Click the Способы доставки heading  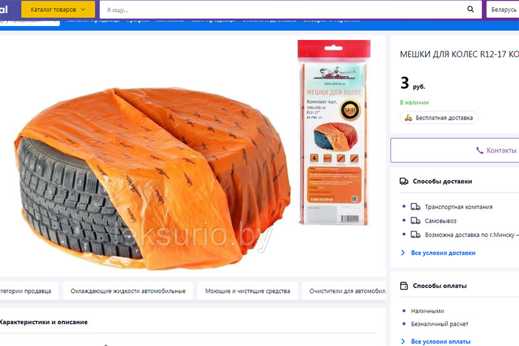point(442,181)
